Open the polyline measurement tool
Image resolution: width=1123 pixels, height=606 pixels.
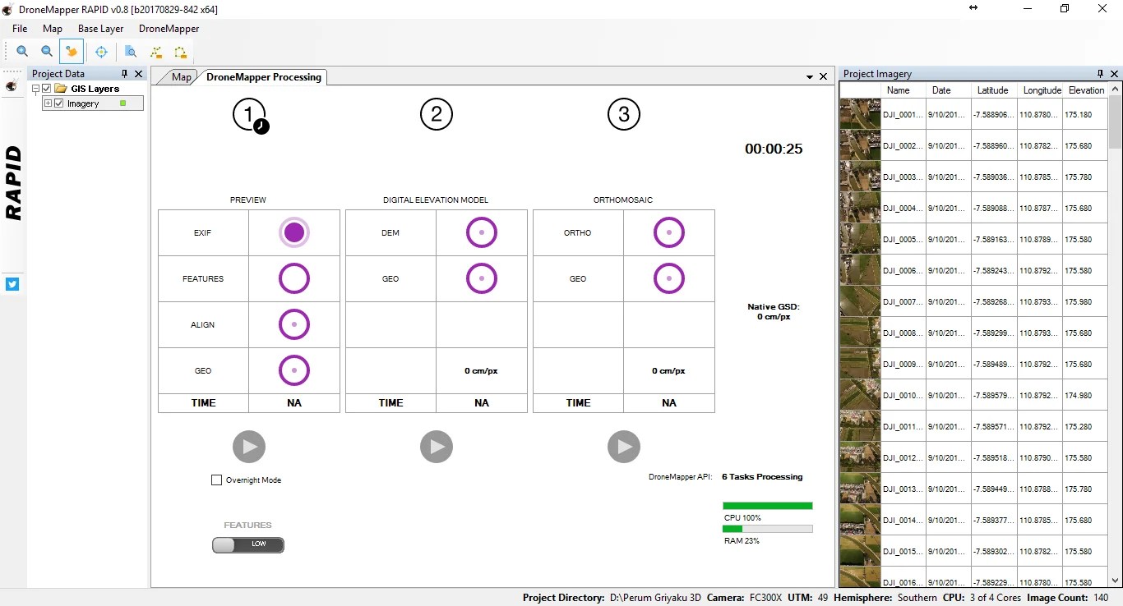156,51
